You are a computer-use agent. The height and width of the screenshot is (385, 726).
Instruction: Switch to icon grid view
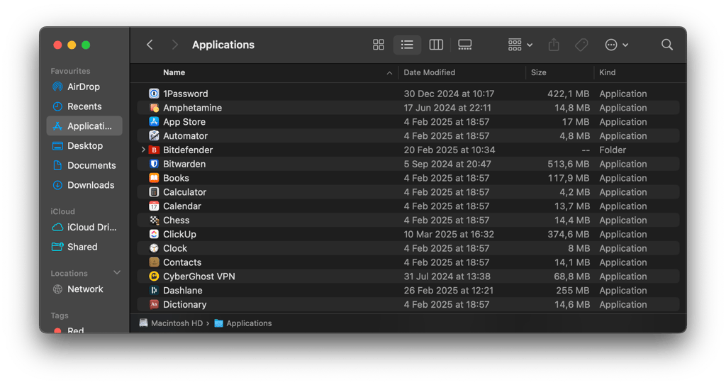pos(379,45)
